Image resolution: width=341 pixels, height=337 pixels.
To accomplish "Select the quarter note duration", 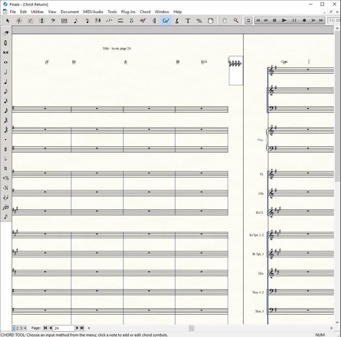I will click(5, 82).
